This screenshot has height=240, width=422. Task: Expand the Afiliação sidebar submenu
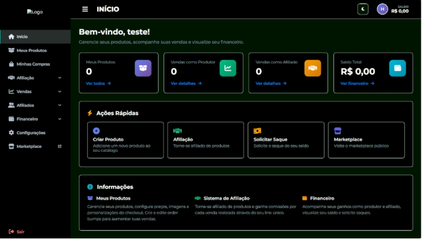tap(60, 78)
